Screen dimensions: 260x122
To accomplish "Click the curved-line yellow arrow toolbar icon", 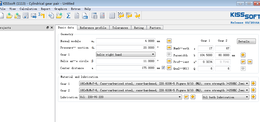I will pyautogui.click(x=137, y=16).
